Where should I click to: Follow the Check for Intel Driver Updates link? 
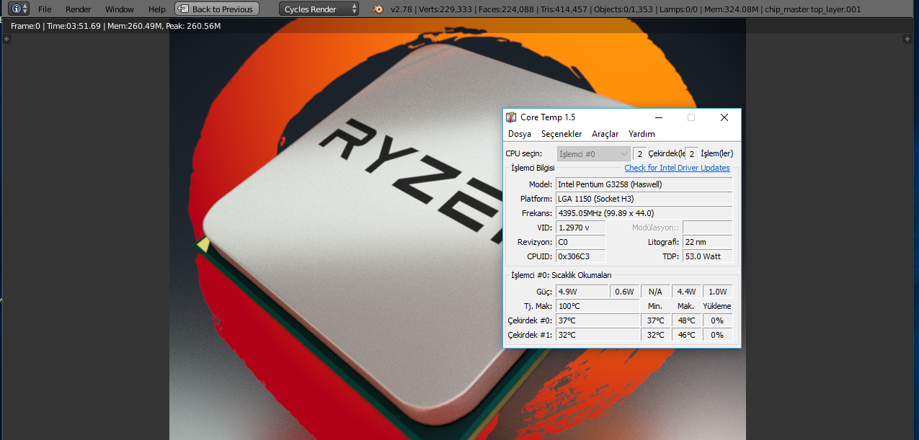(677, 168)
